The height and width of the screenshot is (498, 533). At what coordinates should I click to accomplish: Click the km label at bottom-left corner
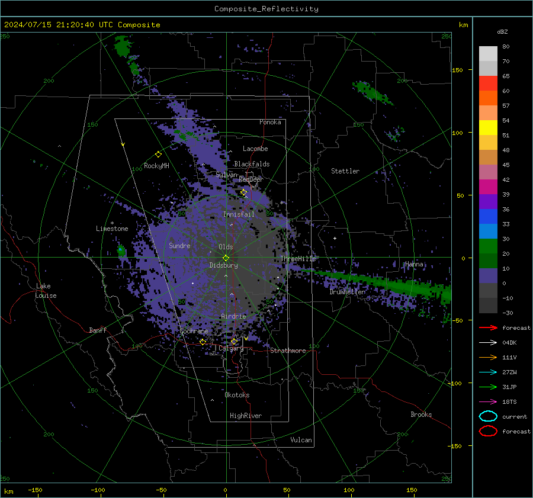(8, 491)
